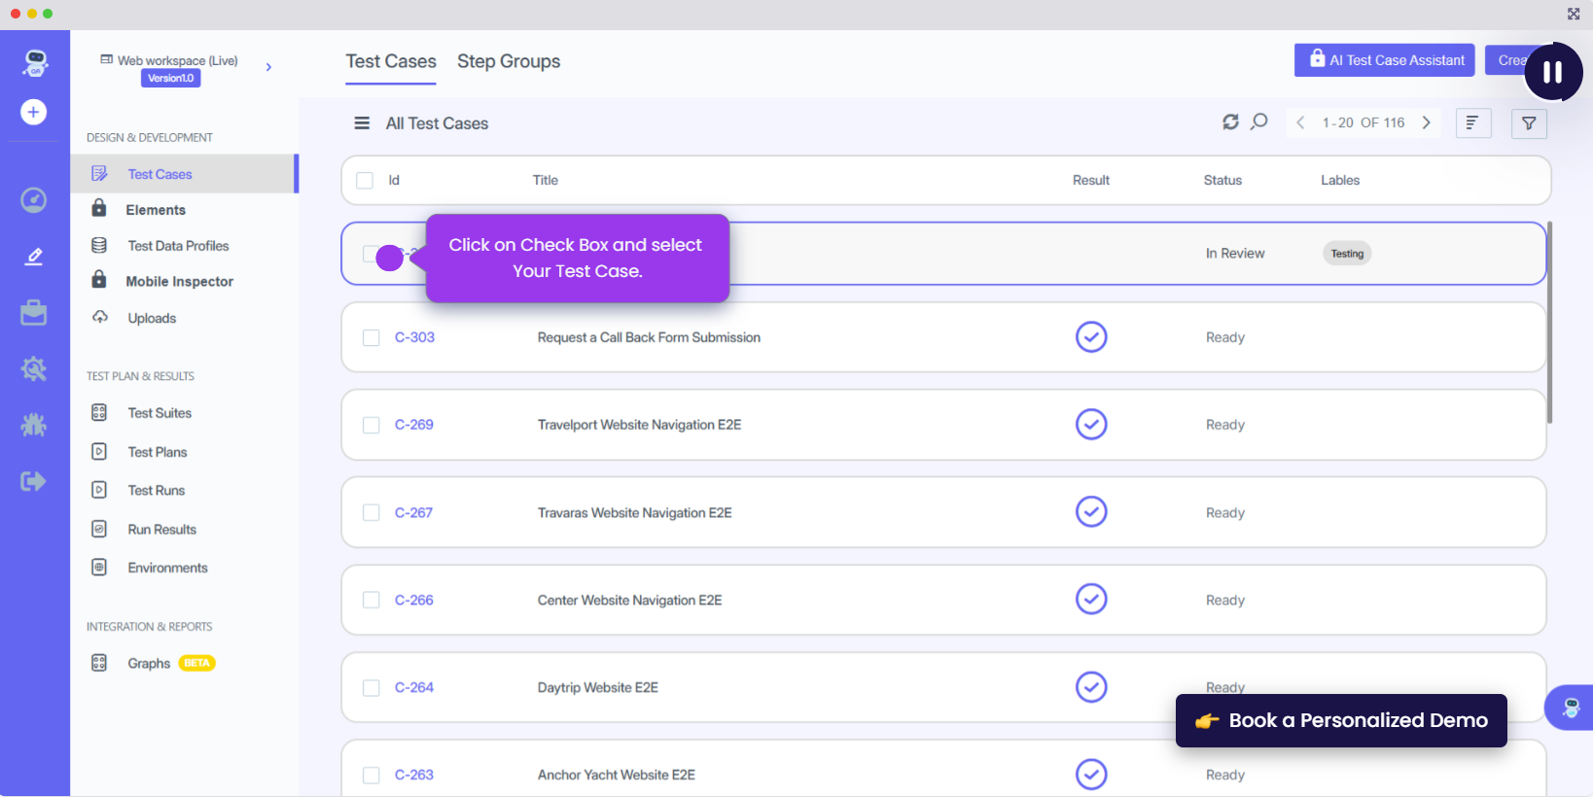This screenshot has height=797, width=1593.
Task: Switch to the Step Groups tab
Action: [509, 61]
